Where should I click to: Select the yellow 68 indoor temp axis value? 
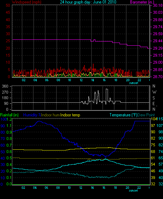(153, 152)
